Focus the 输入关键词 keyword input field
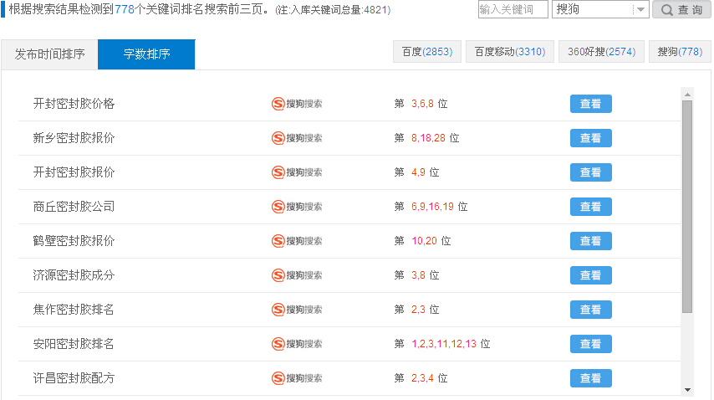The width and height of the screenshot is (714, 400). 513,9
